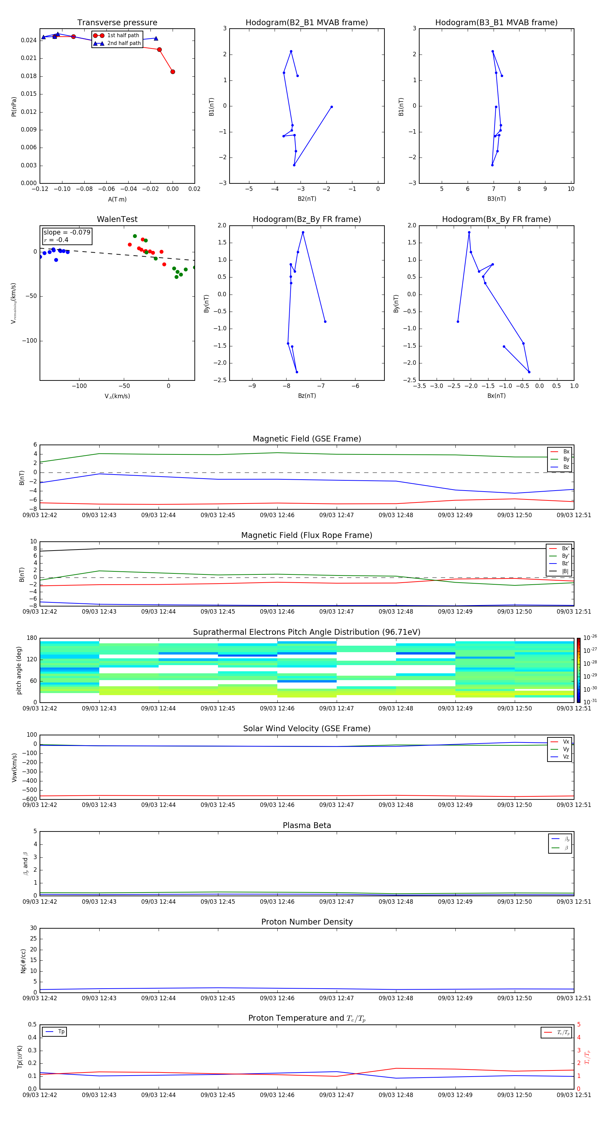The image size is (614, 1125).
Task: Select the '2nd half path' legend entry
Action: [x=117, y=43]
